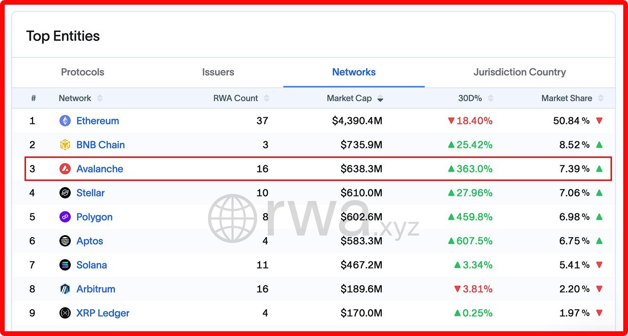Click Avalanche market cap $638.3M

pos(361,169)
